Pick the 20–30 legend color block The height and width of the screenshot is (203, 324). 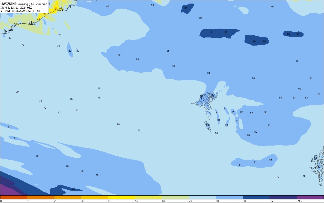(68, 197)
